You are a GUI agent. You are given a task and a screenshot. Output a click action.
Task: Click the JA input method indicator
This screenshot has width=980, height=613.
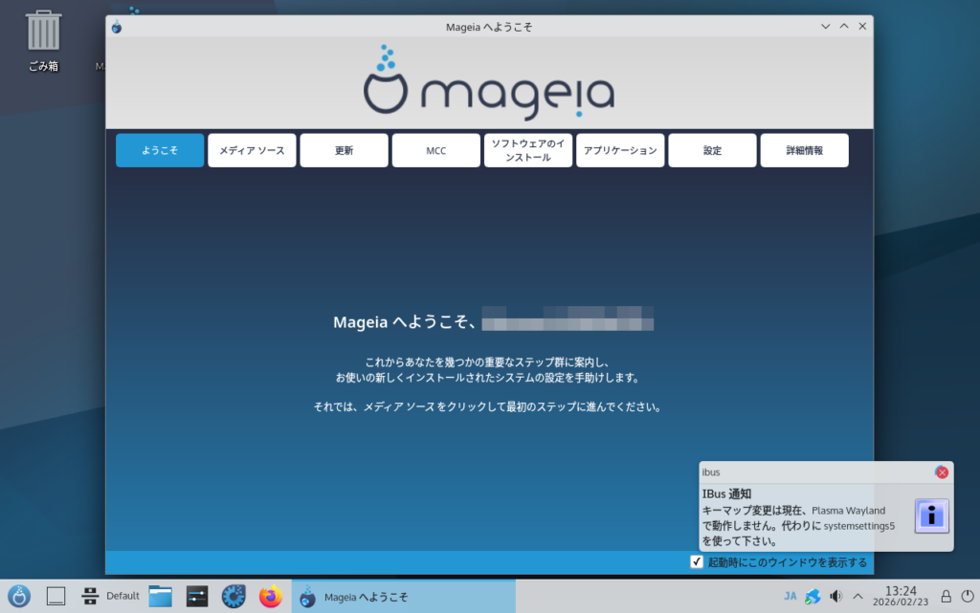point(790,597)
